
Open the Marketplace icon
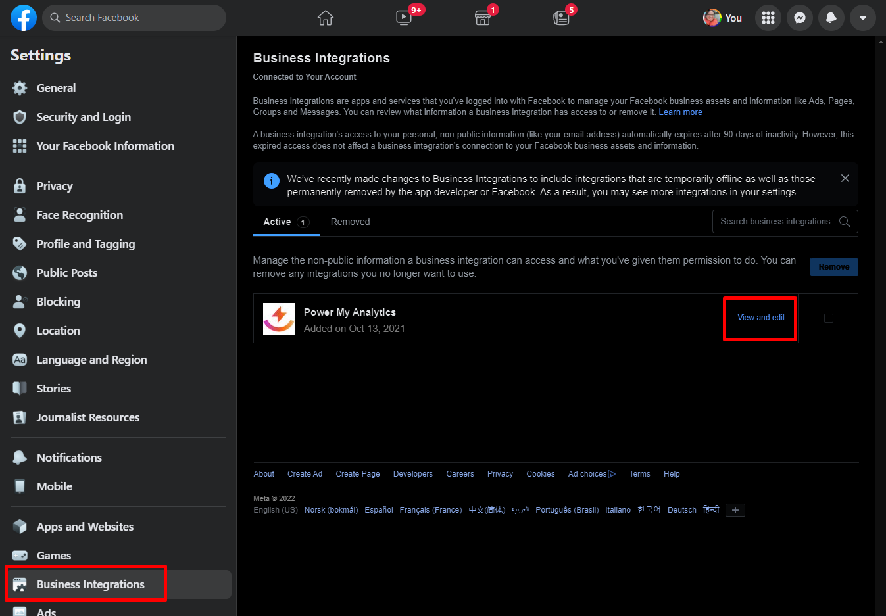483,18
